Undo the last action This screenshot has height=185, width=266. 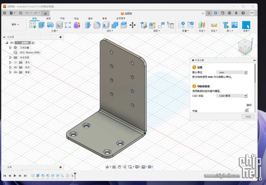tap(27, 13)
